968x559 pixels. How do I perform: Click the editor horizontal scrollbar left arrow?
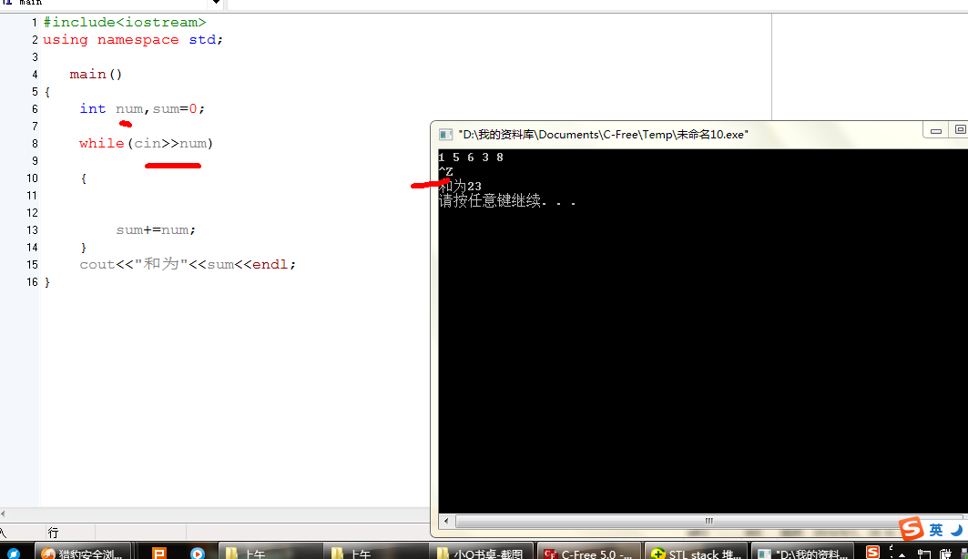[3, 513]
